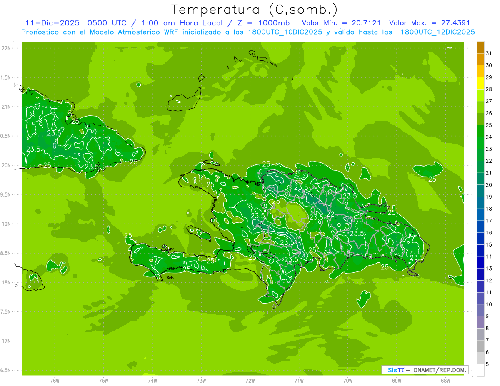Click the "25" colorbar scale label
Screen dimensions: 500x386
(489, 125)
